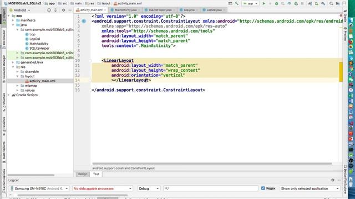Open the profiler gauge icon in toolbar
355x199 pixels.
point(290,3)
